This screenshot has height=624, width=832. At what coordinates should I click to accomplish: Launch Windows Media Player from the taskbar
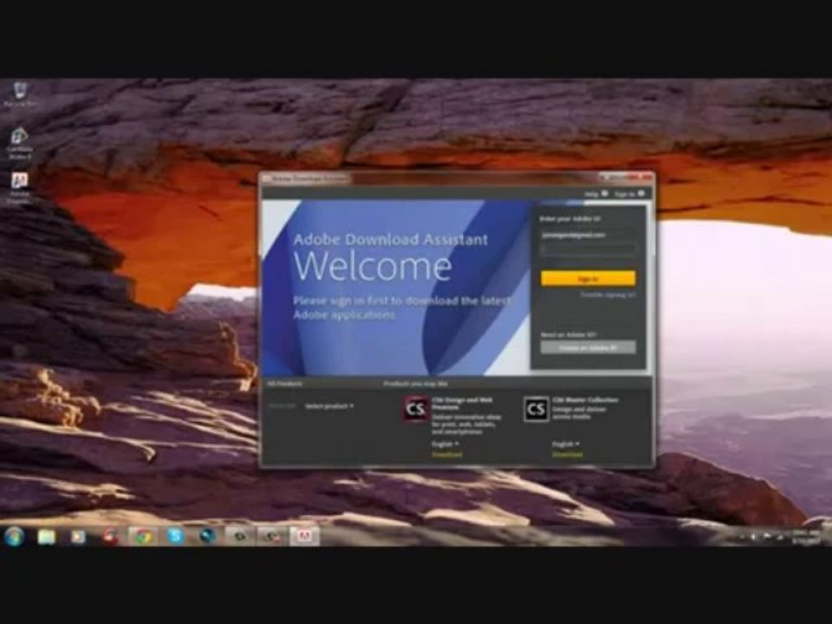[78, 536]
